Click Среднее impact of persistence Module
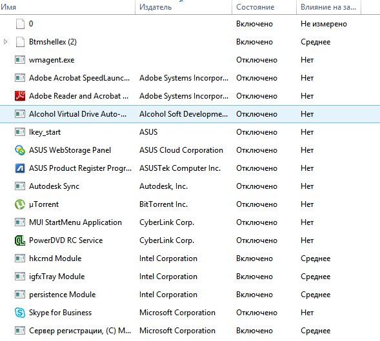This screenshot has height=341, width=380. [x=315, y=294]
